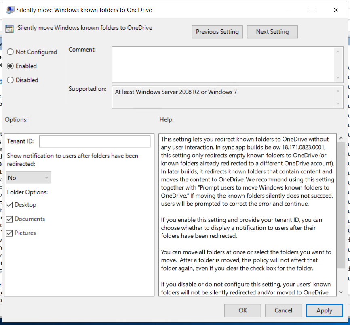The image size is (350, 325).
Task: Click the Help pane scroll up arrow
Action: 341,138
